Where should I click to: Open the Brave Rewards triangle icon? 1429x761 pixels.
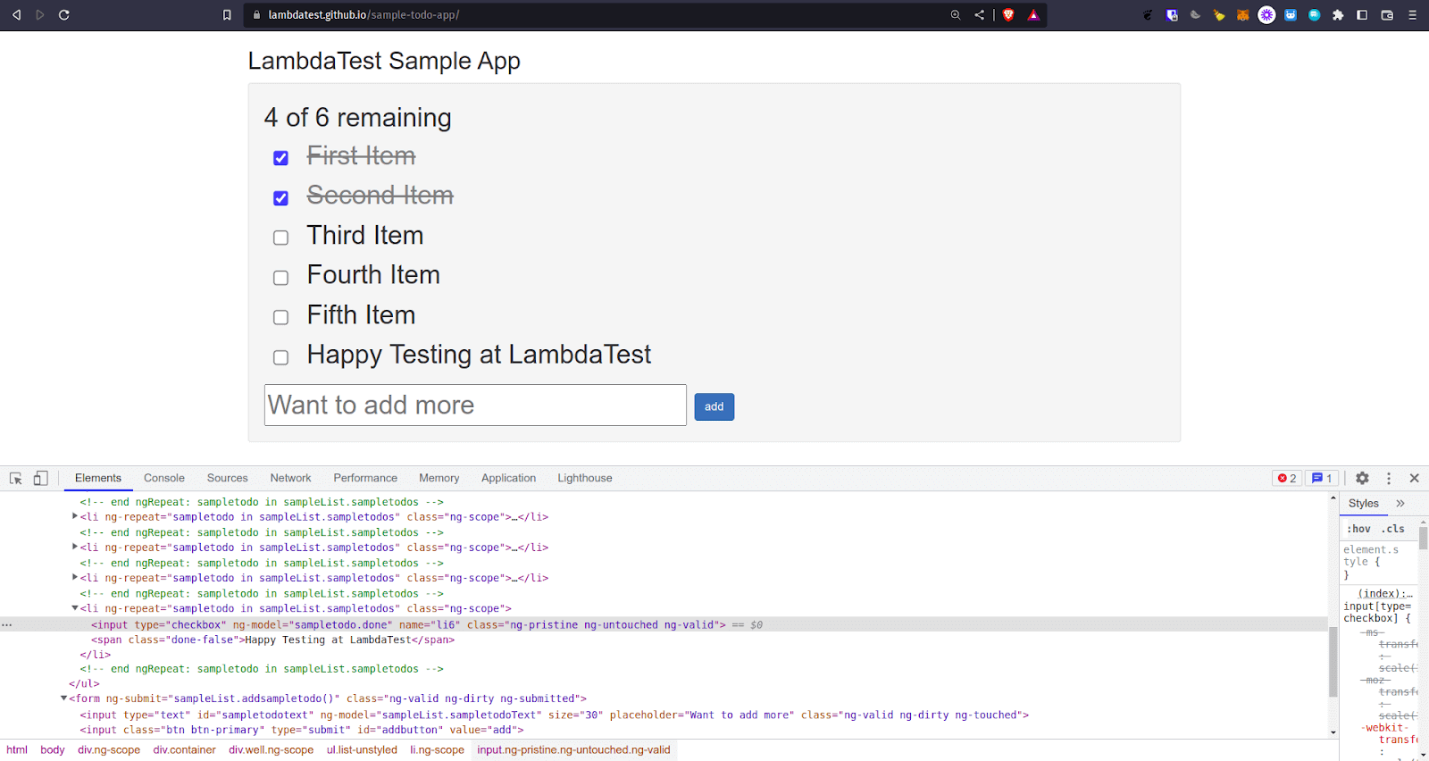(x=1033, y=15)
